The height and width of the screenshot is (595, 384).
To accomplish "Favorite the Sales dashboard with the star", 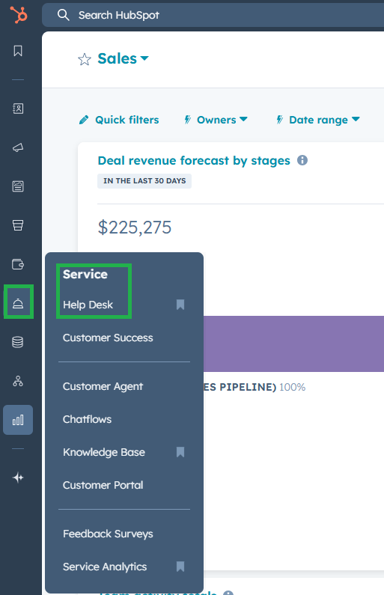I will (x=85, y=60).
